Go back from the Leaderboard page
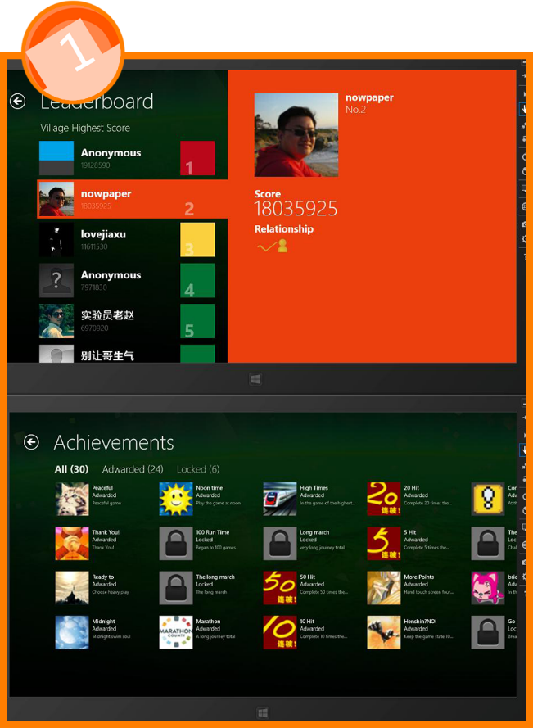The height and width of the screenshot is (728, 533). click(18, 102)
